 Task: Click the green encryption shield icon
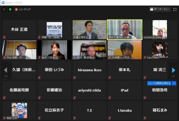[10, 9]
